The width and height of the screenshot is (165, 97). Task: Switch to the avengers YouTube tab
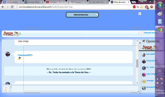point(55,2)
